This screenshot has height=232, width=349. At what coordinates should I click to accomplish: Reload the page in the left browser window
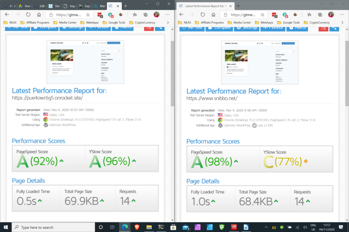28,15
